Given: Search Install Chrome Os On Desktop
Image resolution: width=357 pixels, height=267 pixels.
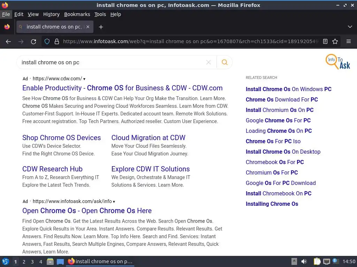Looking at the screenshot, I should coord(283,152).
